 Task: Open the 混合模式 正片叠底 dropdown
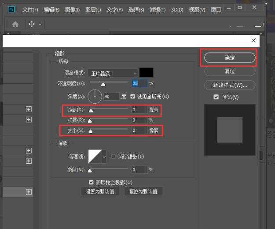[112, 73]
